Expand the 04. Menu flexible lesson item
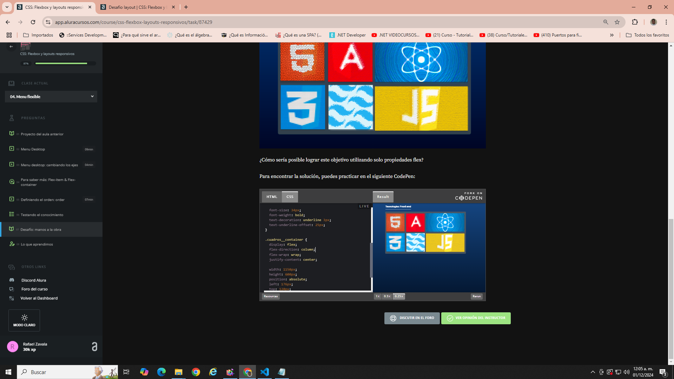This screenshot has width=674, height=379. pos(91,96)
